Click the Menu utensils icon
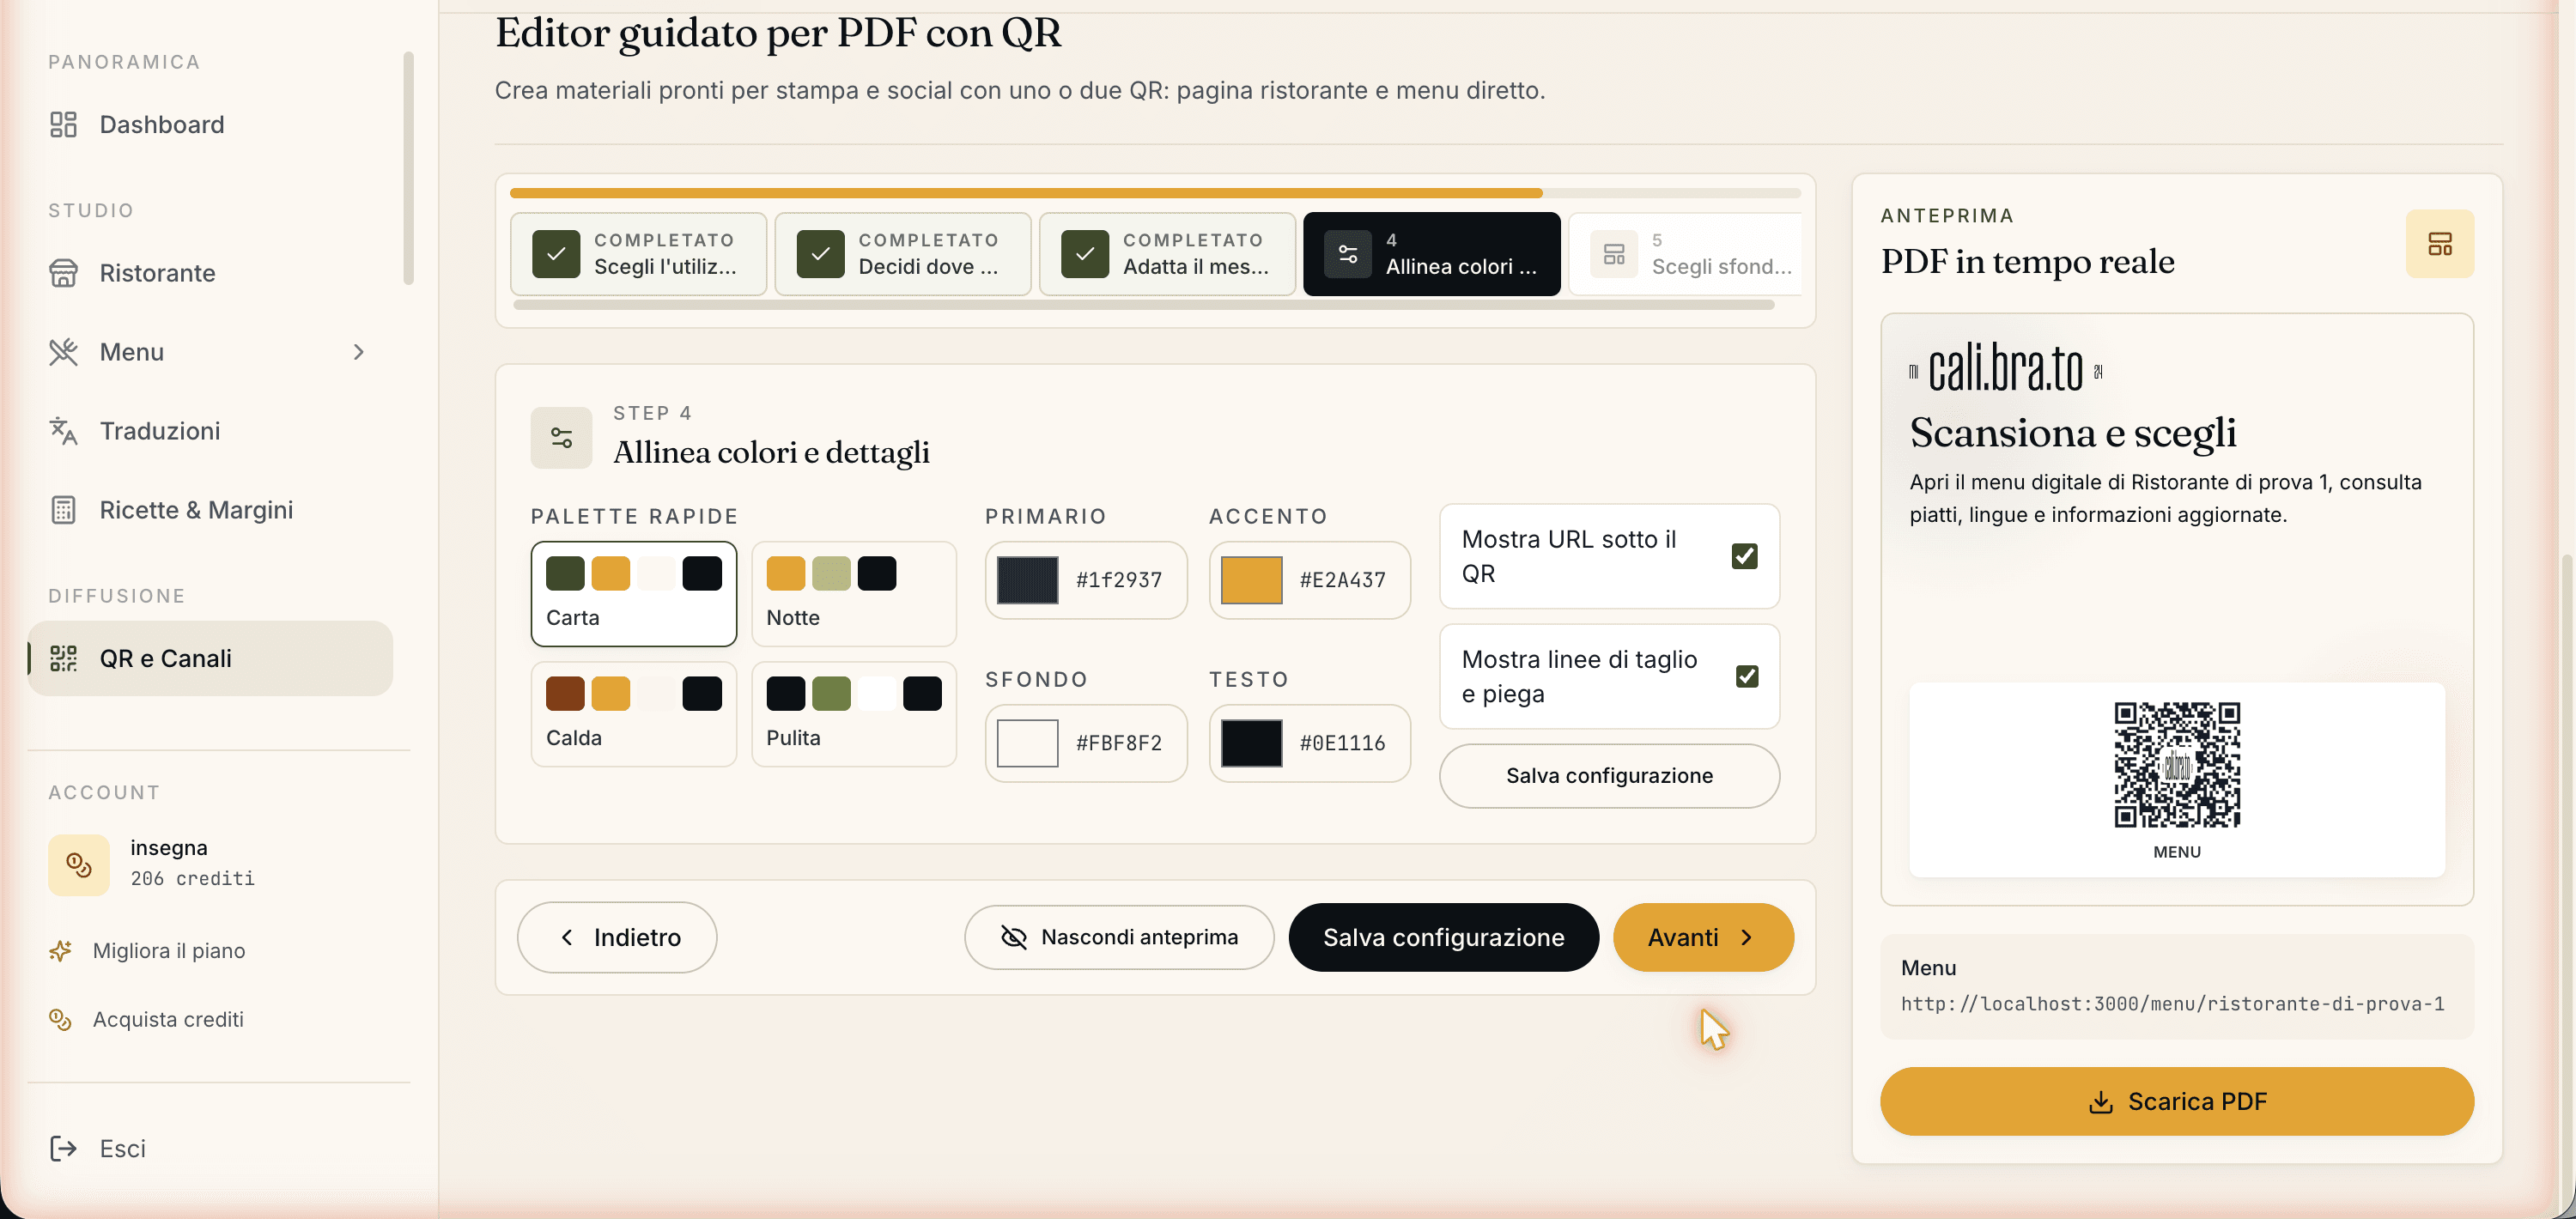 coord(63,352)
